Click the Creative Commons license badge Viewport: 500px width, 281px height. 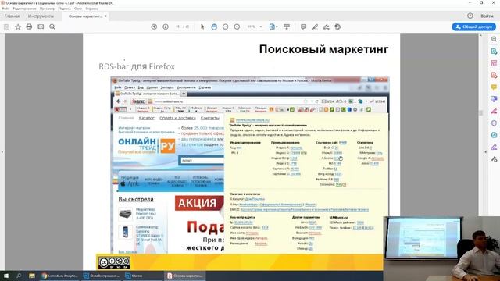tap(114, 262)
